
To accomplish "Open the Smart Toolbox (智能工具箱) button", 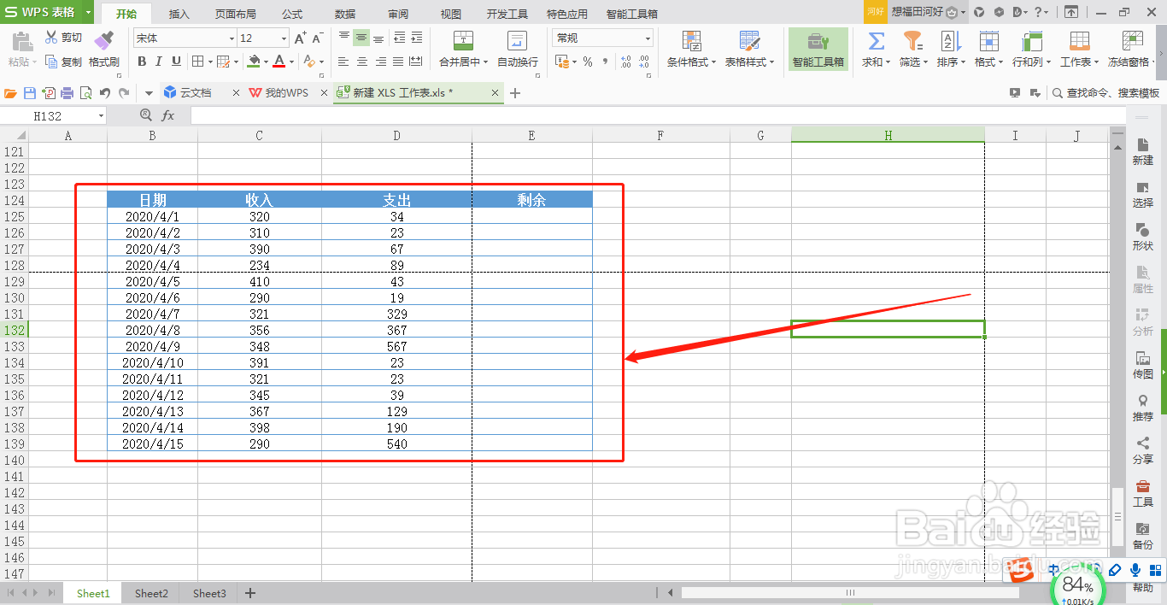I will pos(818,49).
